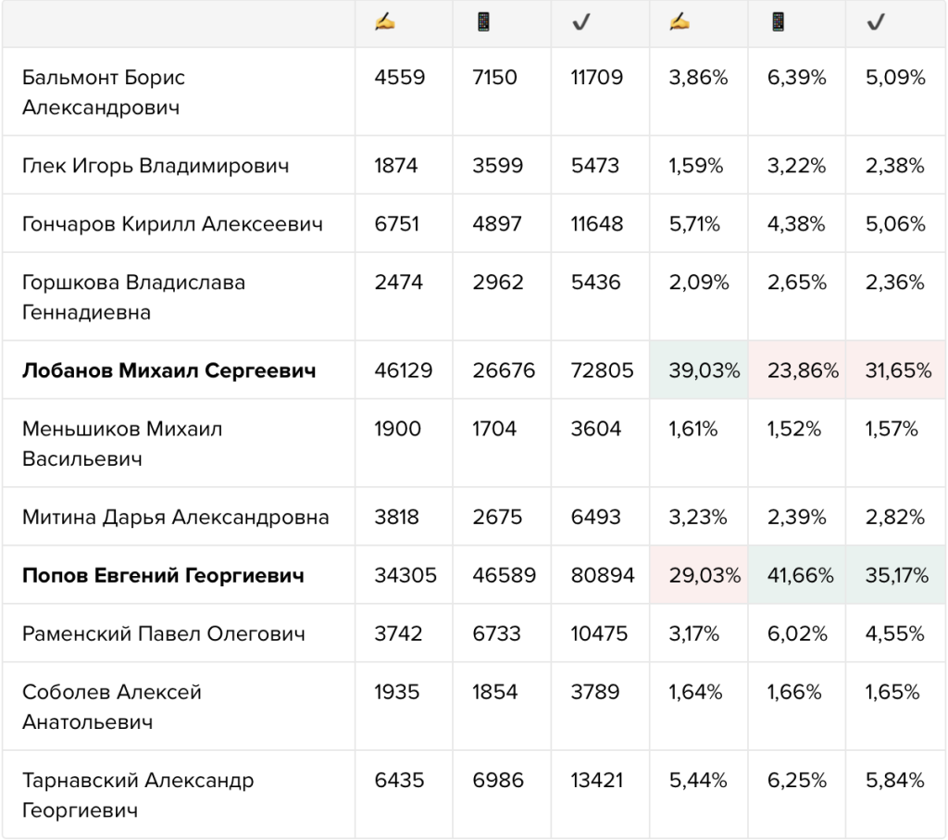This screenshot has width=948, height=840.
Task: Click the pink 23,86% cell
Action: 797,370
